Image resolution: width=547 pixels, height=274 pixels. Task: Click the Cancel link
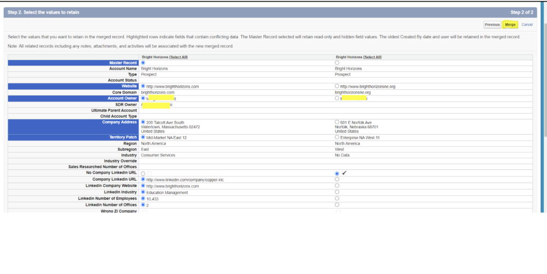[527, 25]
